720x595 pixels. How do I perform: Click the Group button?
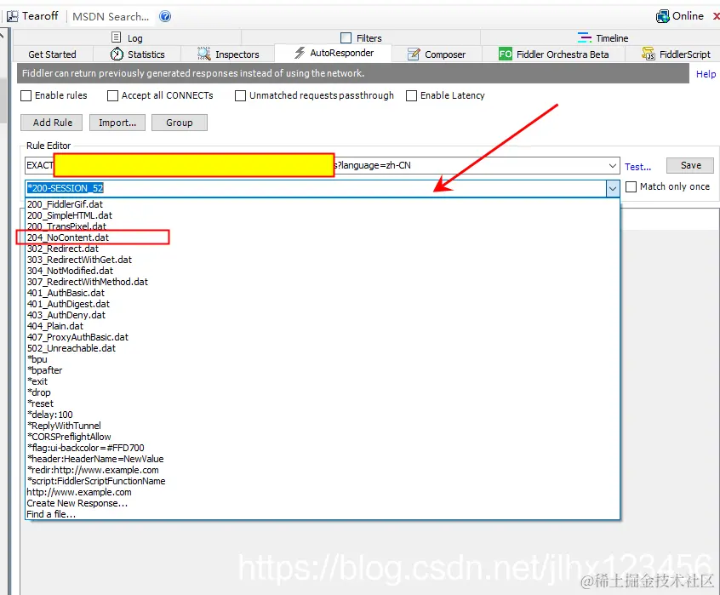tap(180, 123)
